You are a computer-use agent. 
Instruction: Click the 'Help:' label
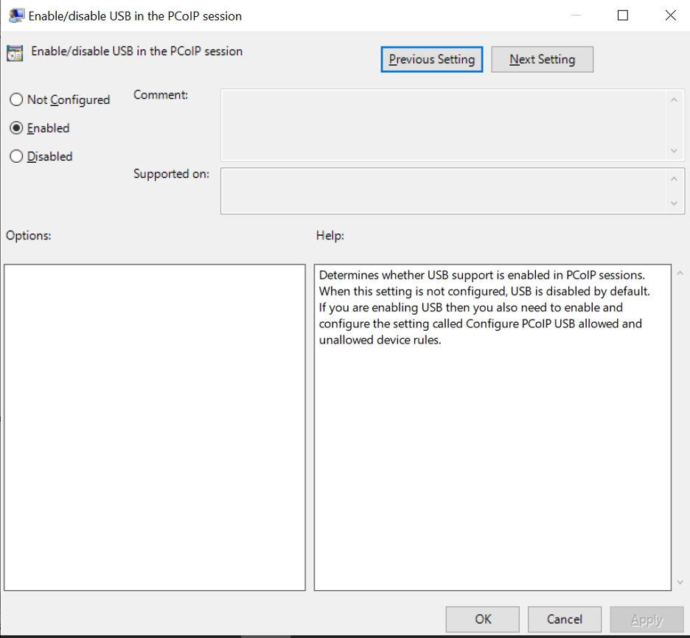point(330,236)
